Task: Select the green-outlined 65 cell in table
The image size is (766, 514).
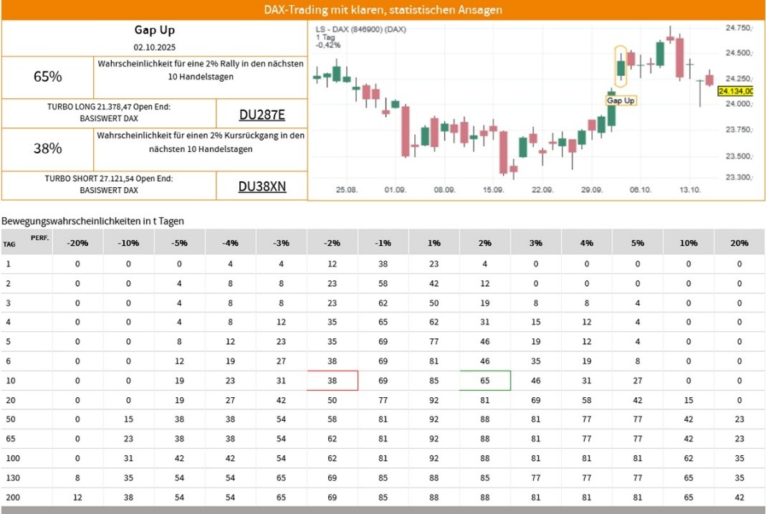Action: [x=485, y=381]
